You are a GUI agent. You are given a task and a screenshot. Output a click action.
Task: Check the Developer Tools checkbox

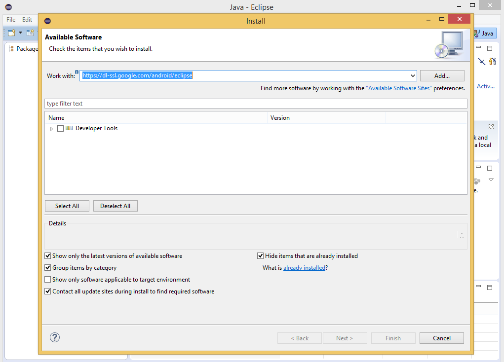[x=60, y=128]
